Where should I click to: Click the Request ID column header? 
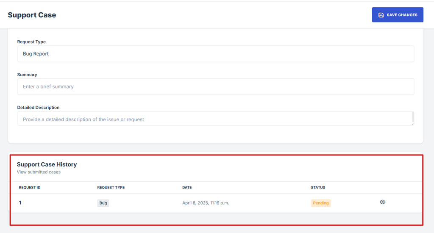coord(30,187)
